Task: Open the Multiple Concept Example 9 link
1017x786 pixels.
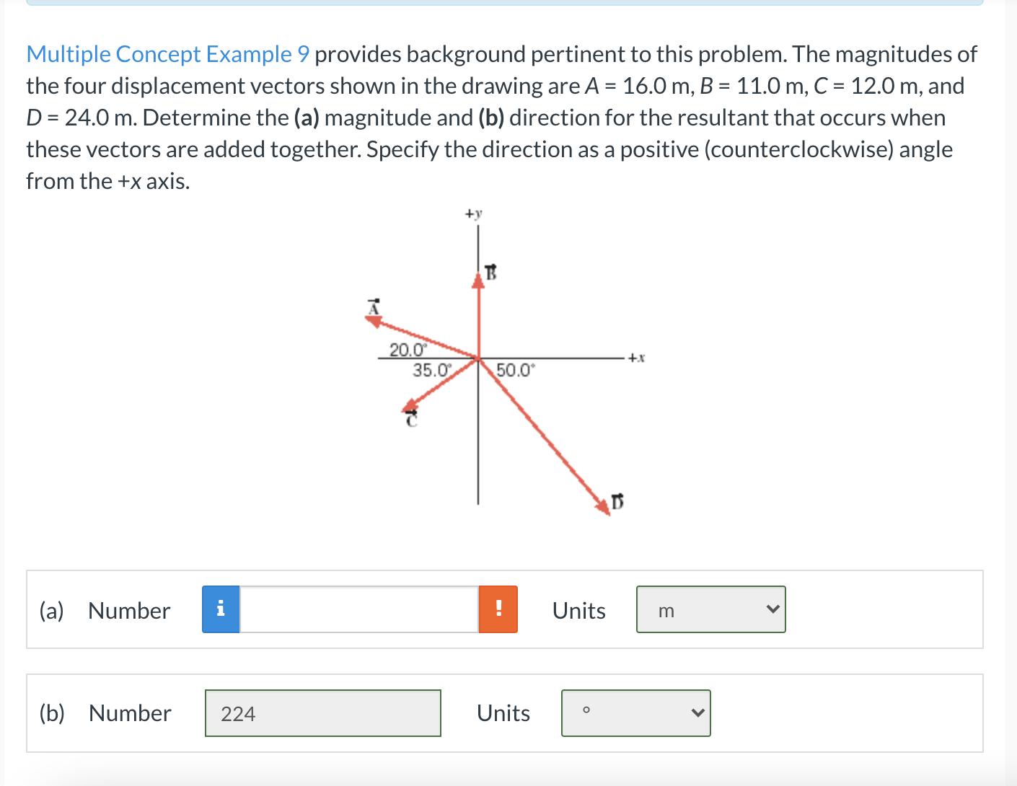Action: click(x=167, y=54)
